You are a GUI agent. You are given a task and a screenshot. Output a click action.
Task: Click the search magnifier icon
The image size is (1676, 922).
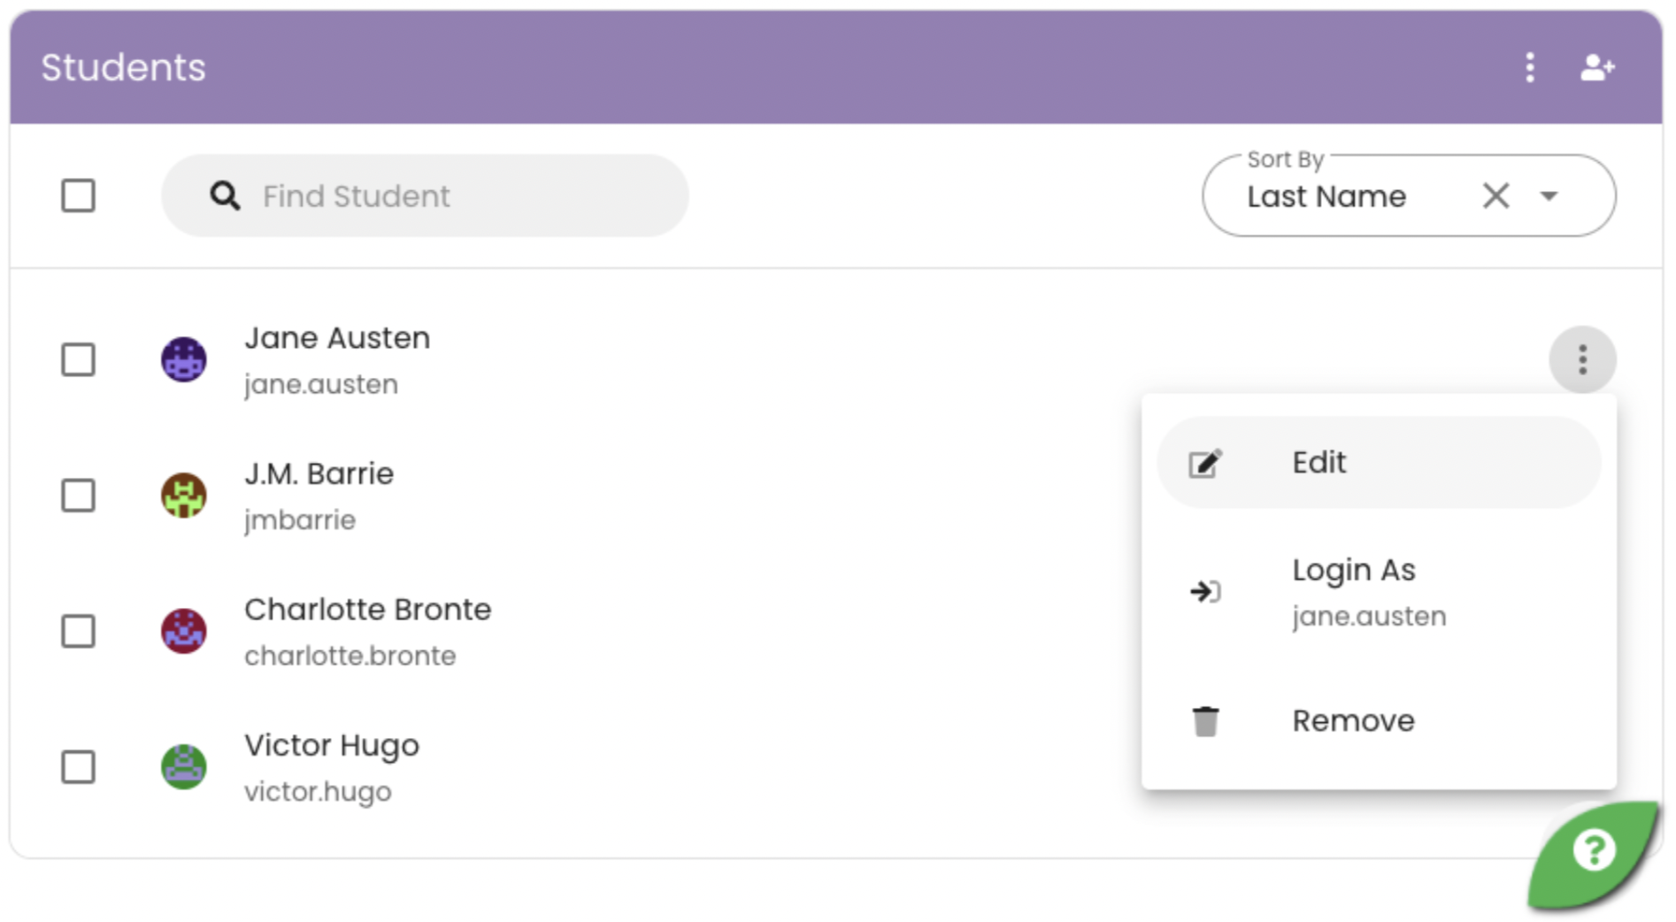coord(225,196)
